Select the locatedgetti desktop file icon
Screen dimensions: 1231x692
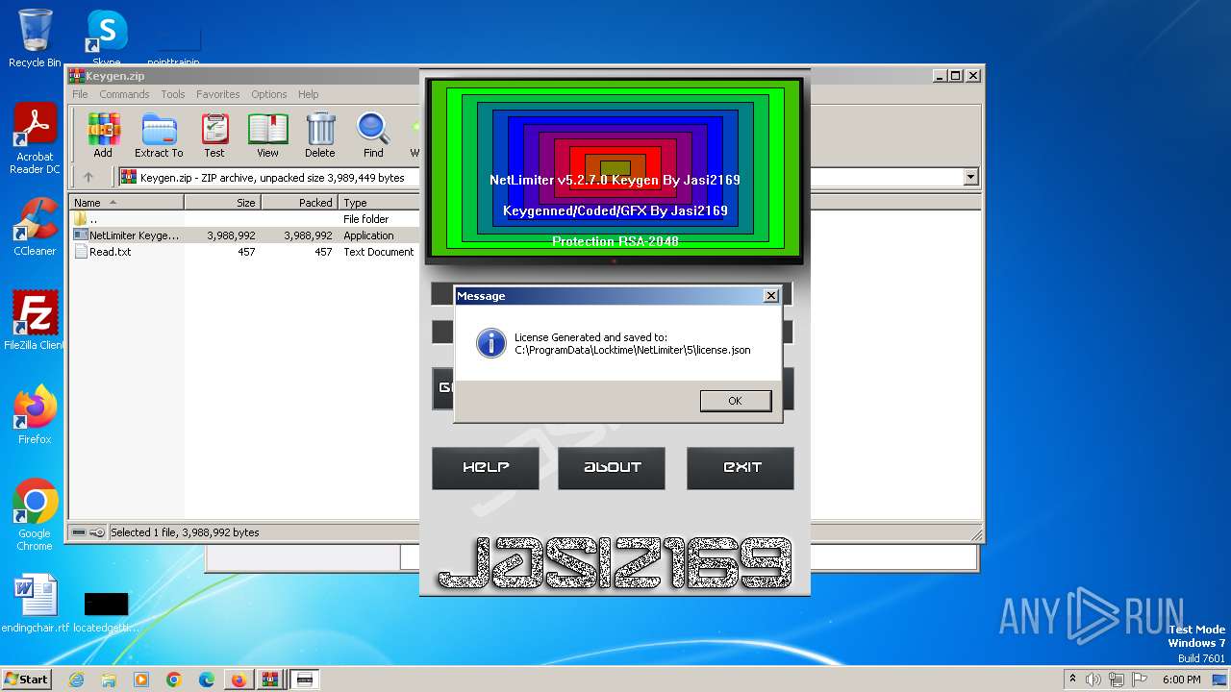tap(106, 611)
